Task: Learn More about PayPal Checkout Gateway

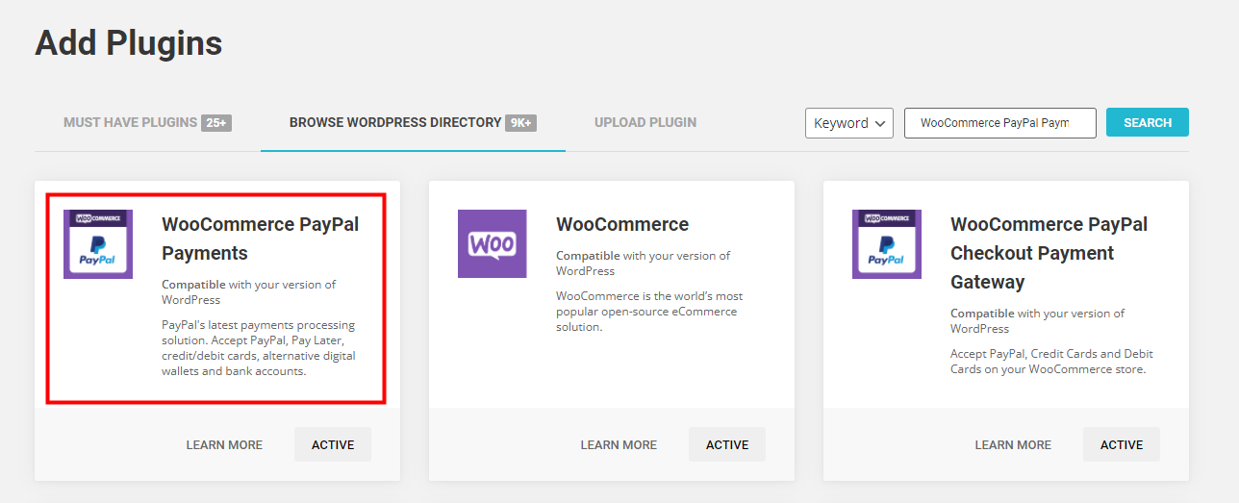Action: pyautogui.click(x=1013, y=445)
